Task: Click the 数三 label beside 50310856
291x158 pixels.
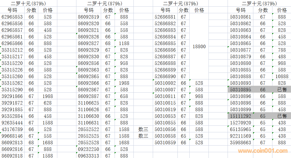Action: [x=143, y=129]
